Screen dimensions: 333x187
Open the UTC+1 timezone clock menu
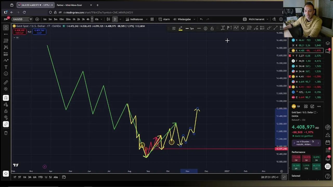click(x=270, y=177)
